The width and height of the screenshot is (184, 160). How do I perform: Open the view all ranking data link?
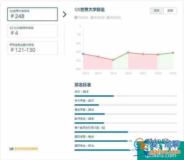(26, 149)
